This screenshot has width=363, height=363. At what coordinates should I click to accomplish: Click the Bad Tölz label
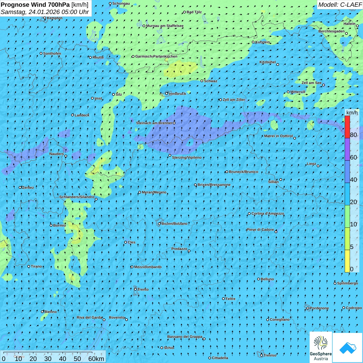(194, 12)
